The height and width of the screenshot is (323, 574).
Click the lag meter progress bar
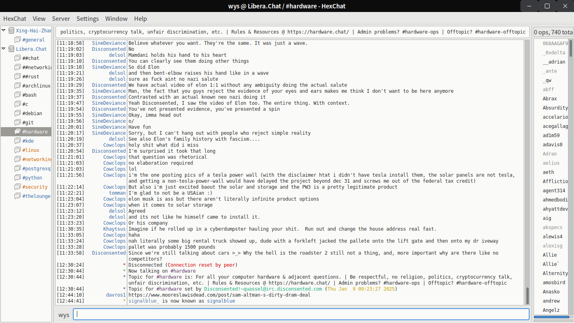(x=552, y=317)
